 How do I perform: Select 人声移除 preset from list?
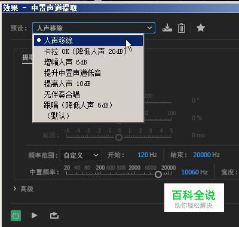pos(88,41)
